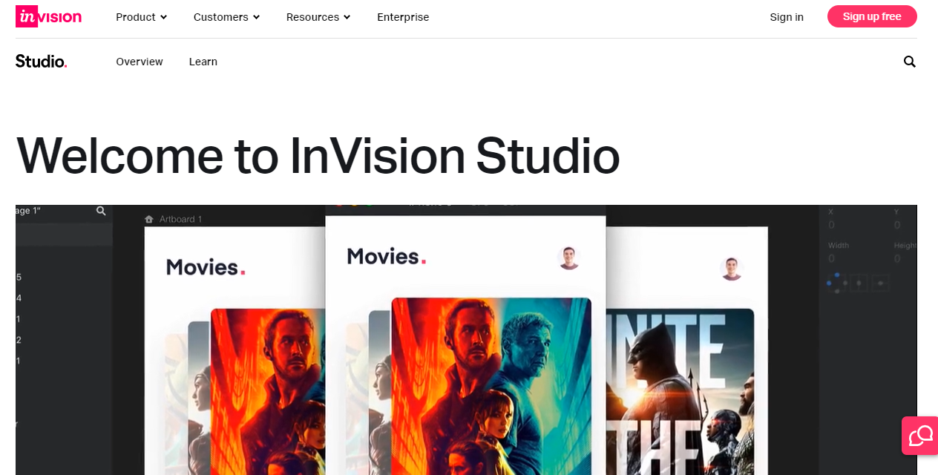
Task: Click the Sign in link
Action: coord(787,17)
